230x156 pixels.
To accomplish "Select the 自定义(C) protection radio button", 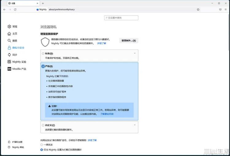I will tap(43, 125).
